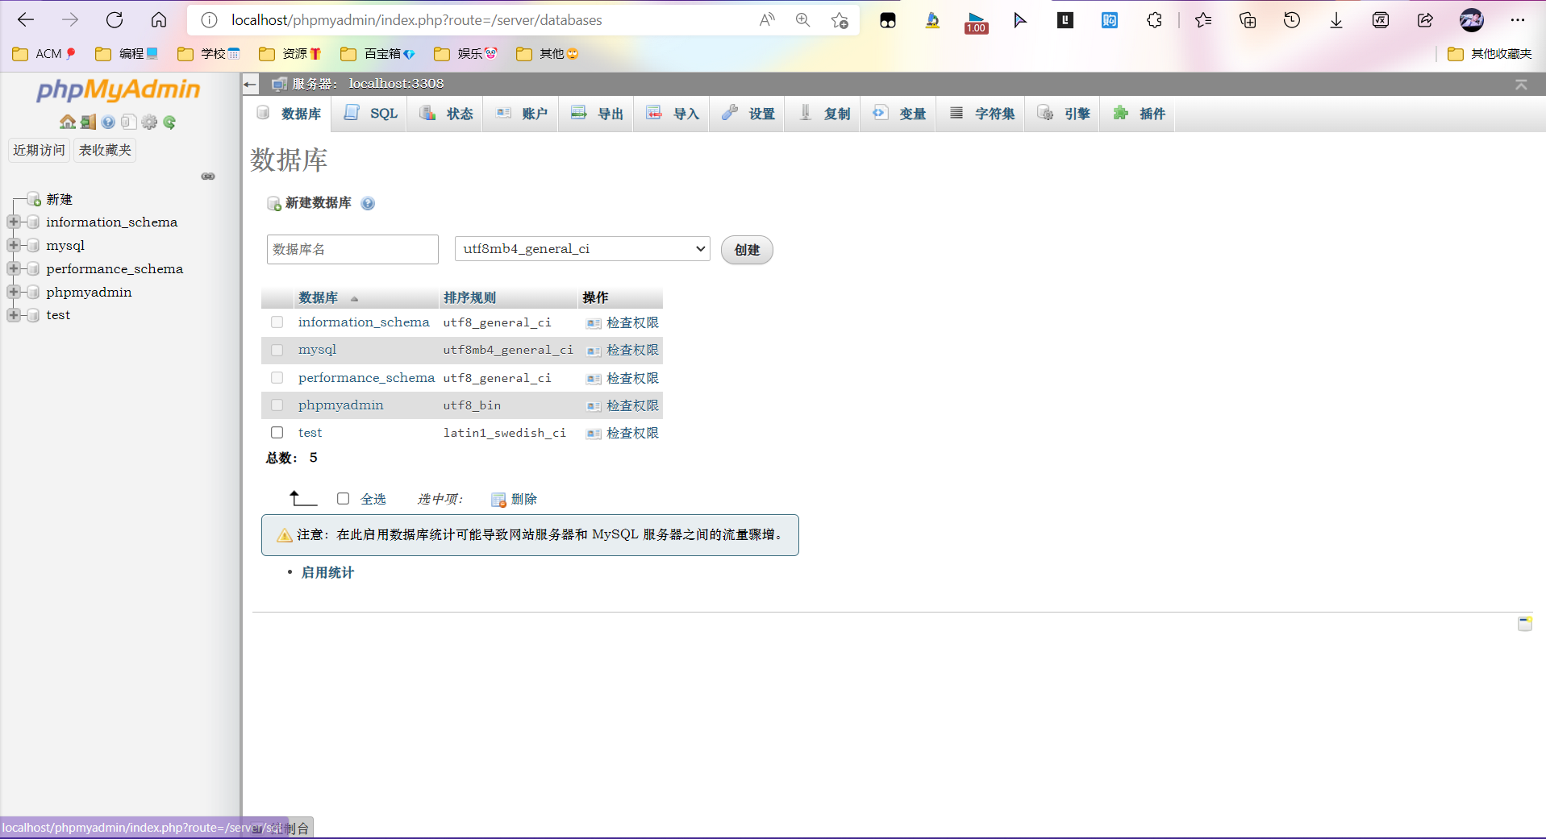Open the console yellow note icon
The height and width of the screenshot is (839, 1546).
1525,623
